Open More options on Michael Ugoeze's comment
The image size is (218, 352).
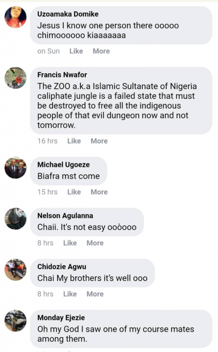pos(99,192)
